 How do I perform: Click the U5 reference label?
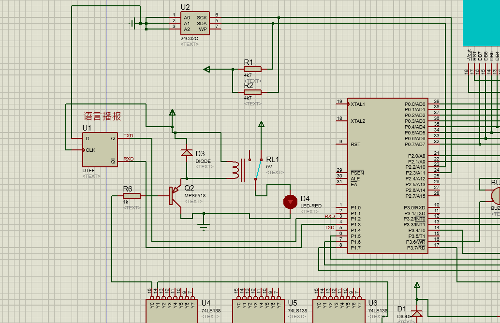pyautogui.click(x=293, y=303)
